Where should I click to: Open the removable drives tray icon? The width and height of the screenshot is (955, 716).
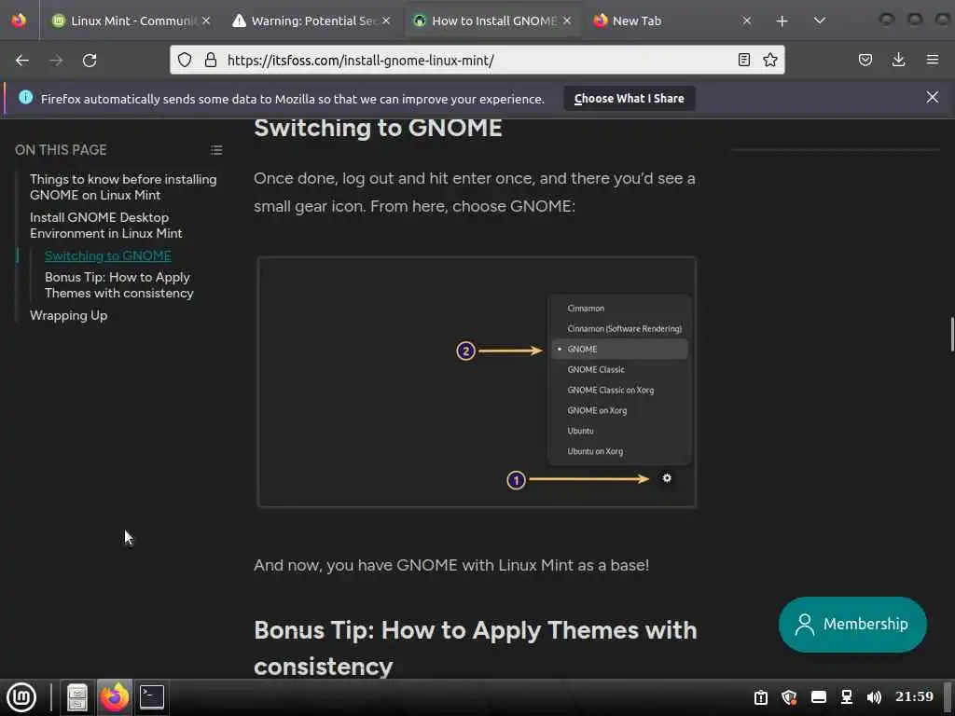(x=819, y=697)
